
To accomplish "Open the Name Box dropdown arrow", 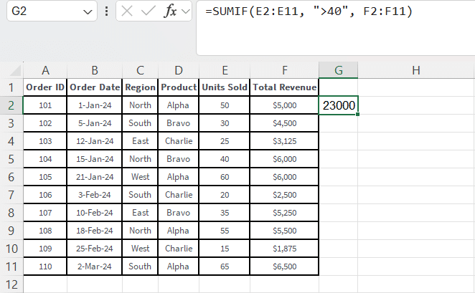I will (x=88, y=11).
